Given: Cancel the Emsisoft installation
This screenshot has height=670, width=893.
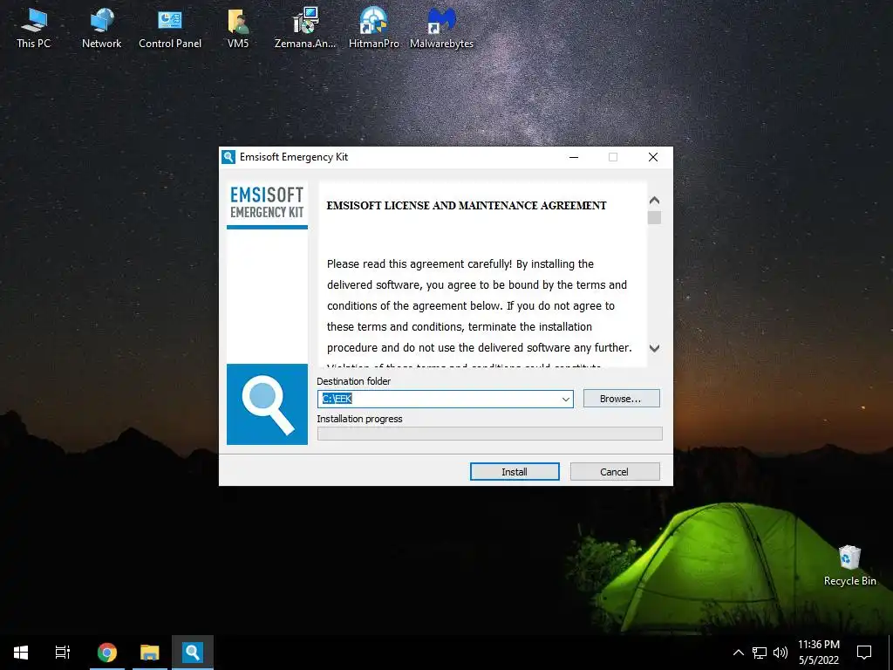Looking at the screenshot, I should coord(615,472).
